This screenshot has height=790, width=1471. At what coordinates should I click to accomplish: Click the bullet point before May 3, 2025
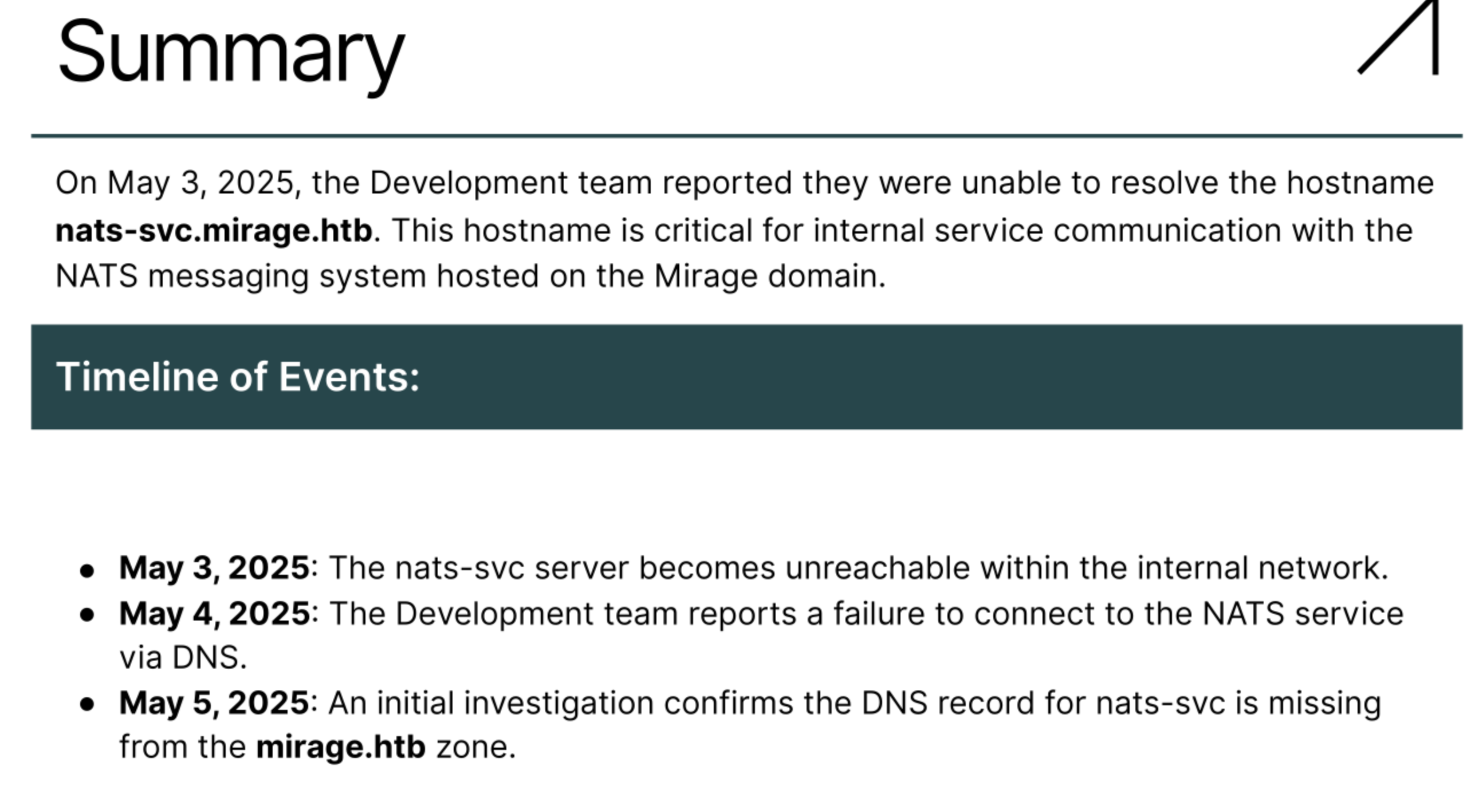[87, 571]
